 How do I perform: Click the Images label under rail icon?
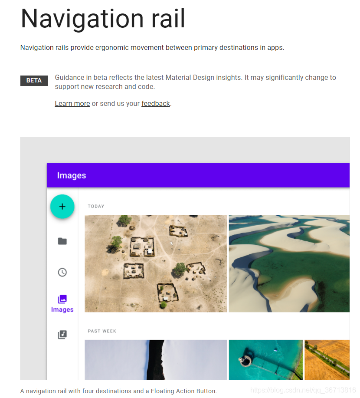pos(62,309)
